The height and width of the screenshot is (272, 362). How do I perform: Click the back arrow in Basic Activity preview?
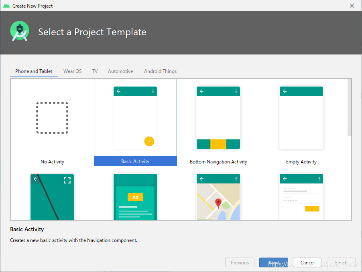pyautogui.click(x=119, y=91)
